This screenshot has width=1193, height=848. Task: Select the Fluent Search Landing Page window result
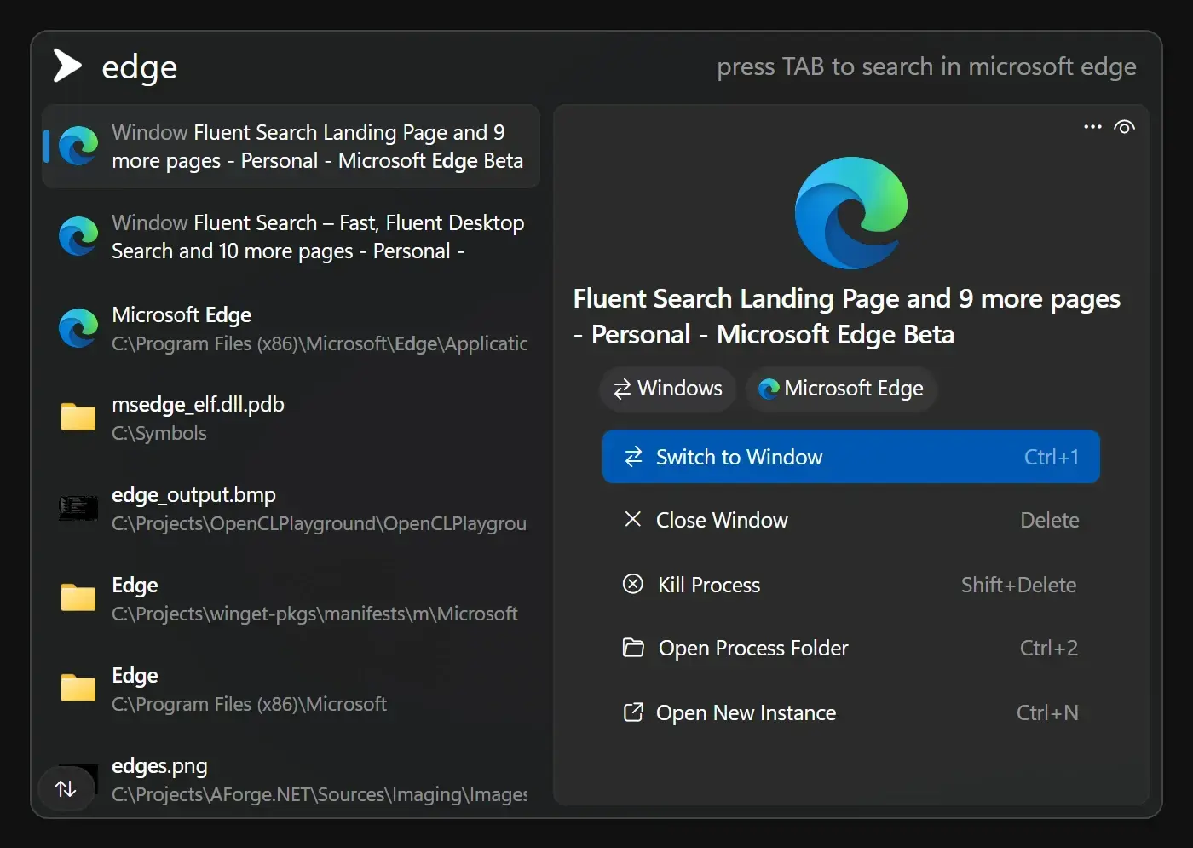(291, 147)
